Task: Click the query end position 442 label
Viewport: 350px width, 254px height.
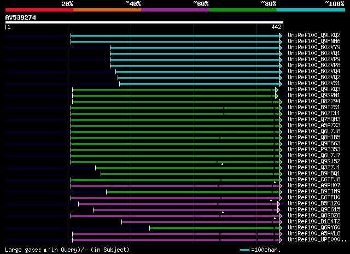Action: pos(276,27)
